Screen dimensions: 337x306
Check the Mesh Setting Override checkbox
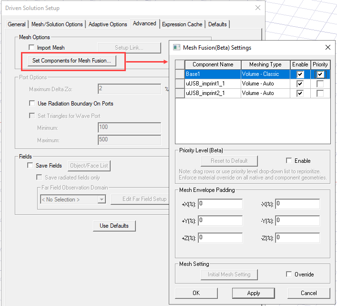coord(289,274)
